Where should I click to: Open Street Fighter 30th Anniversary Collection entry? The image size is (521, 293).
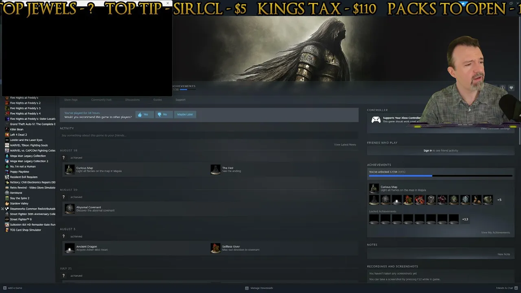[30, 214]
